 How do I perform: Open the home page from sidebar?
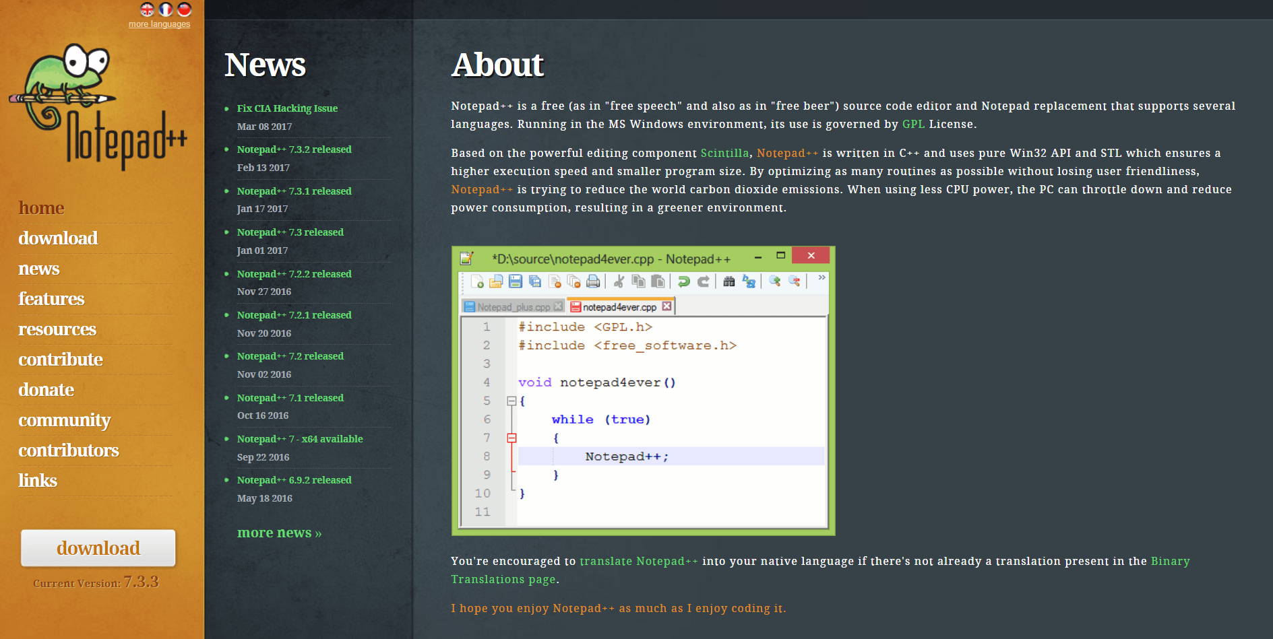tap(41, 208)
